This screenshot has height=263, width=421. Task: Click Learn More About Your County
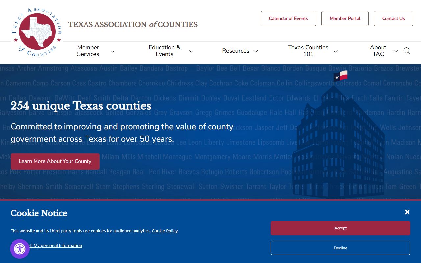point(55,161)
